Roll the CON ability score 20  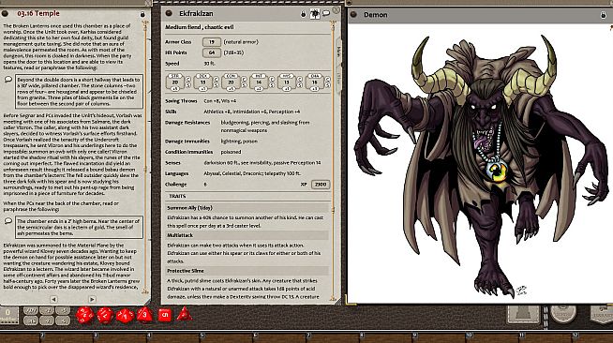tap(231, 82)
